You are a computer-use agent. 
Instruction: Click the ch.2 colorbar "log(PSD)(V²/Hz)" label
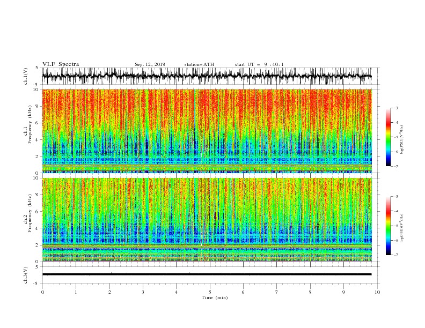coord(401,228)
